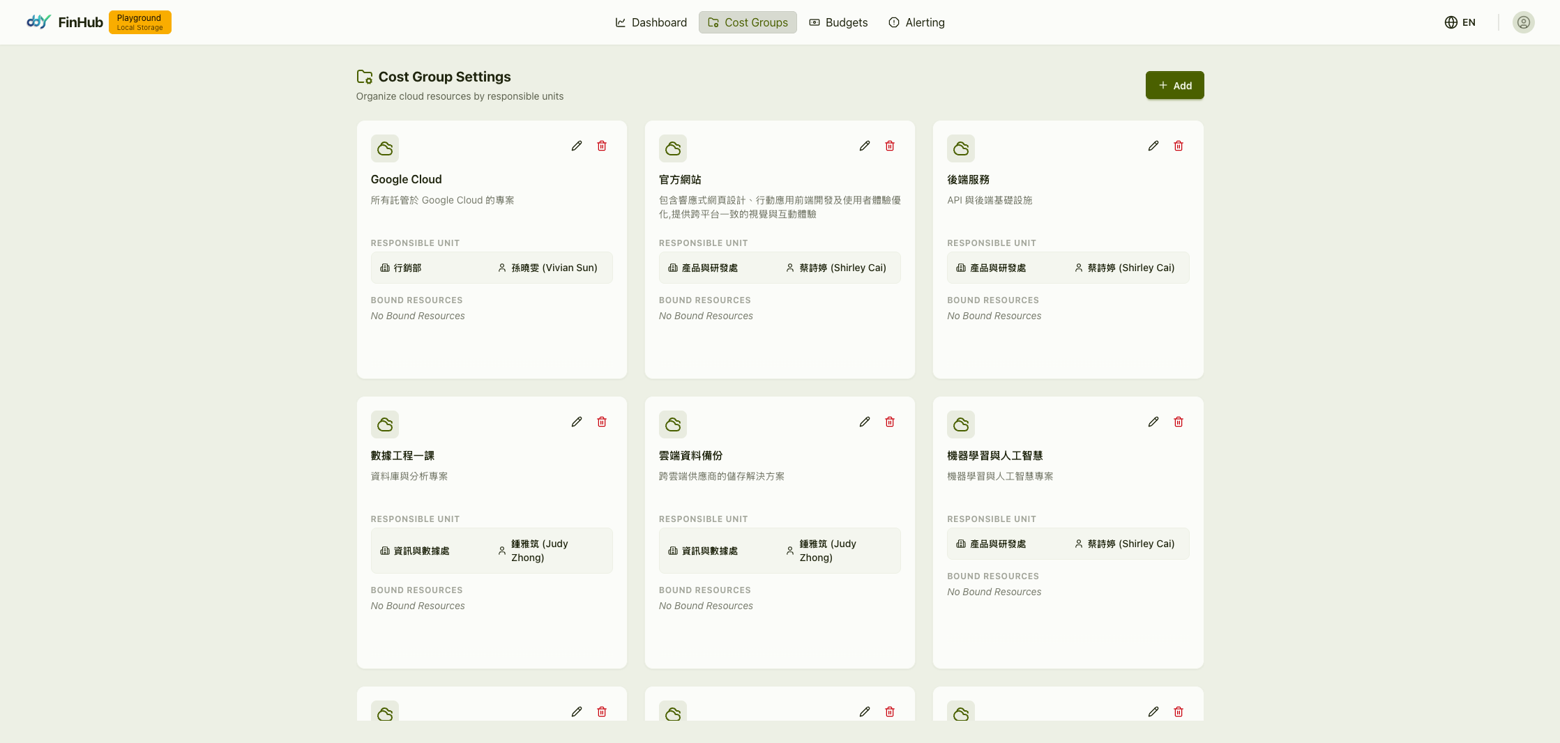
Task: Delete the Google Cloud cost group
Action: [x=601, y=146]
